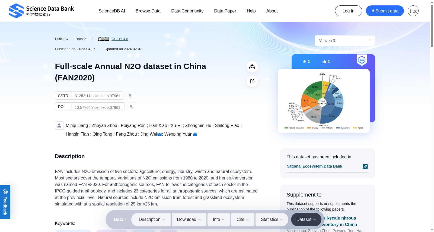Click the Creative Commons license badge
Screen dimensions: 434x232
(103, 39)
